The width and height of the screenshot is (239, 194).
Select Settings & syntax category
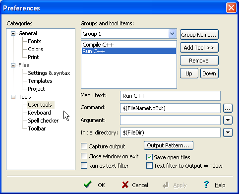click(49, 73)
